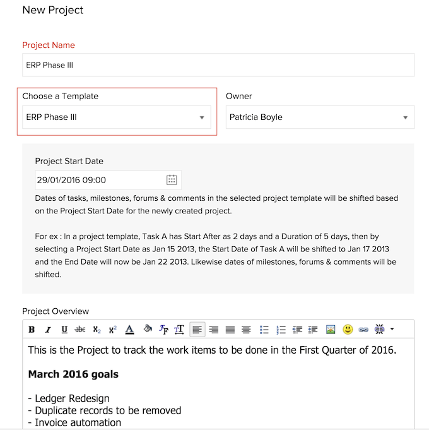
Task: Toggle bold formatting in the editor
Action: point(32,330)
